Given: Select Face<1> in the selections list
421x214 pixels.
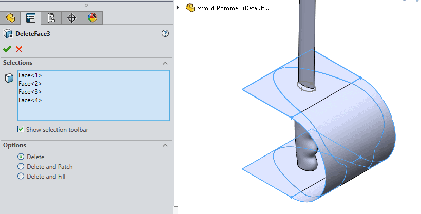Looking at the screenshot, I should tap(30, 75).
